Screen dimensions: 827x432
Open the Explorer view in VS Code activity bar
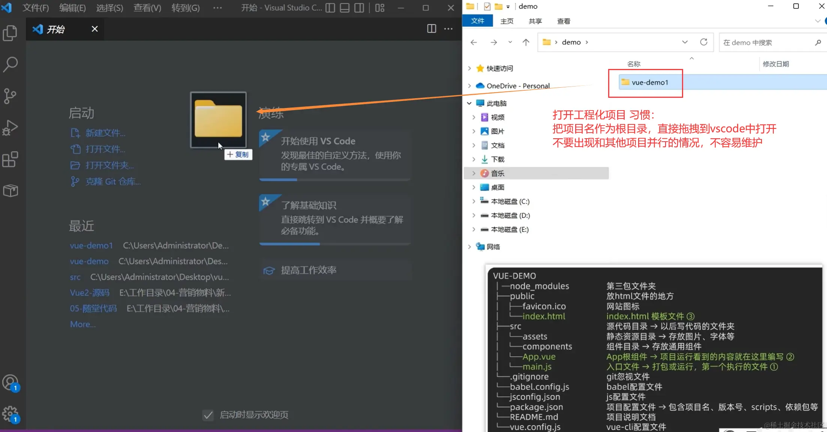click(x=10, y=33)
